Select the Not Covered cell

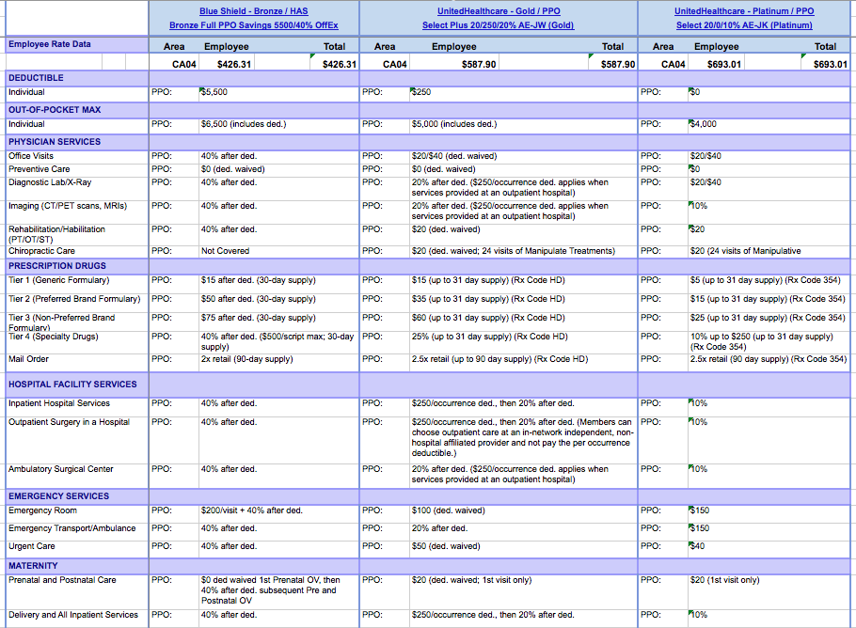[x=278, y=252]
